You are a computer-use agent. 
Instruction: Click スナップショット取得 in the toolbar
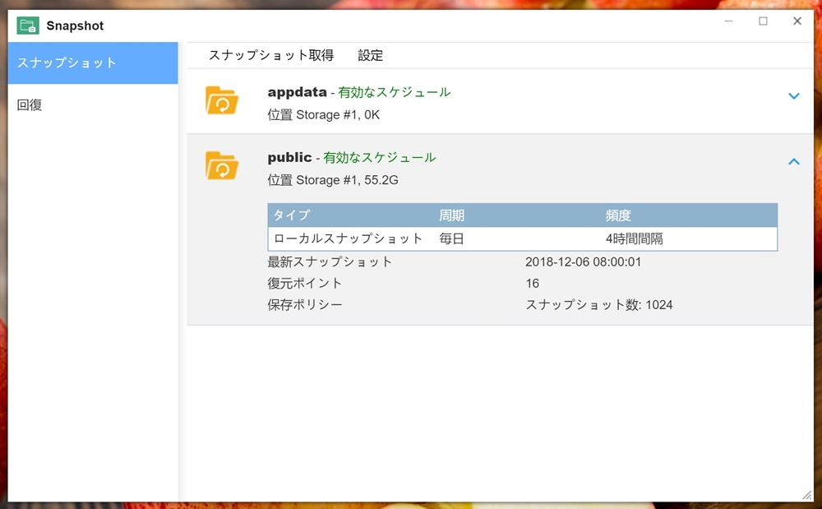(x=271, y=56)
